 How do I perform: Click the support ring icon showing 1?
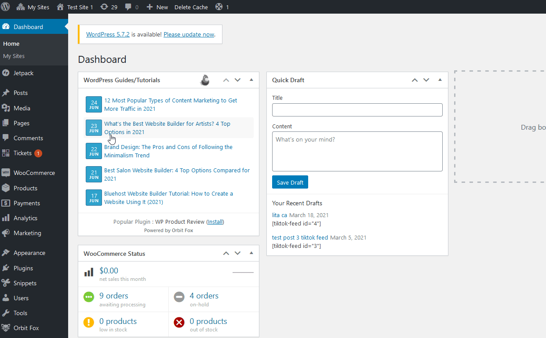(222, 7)
